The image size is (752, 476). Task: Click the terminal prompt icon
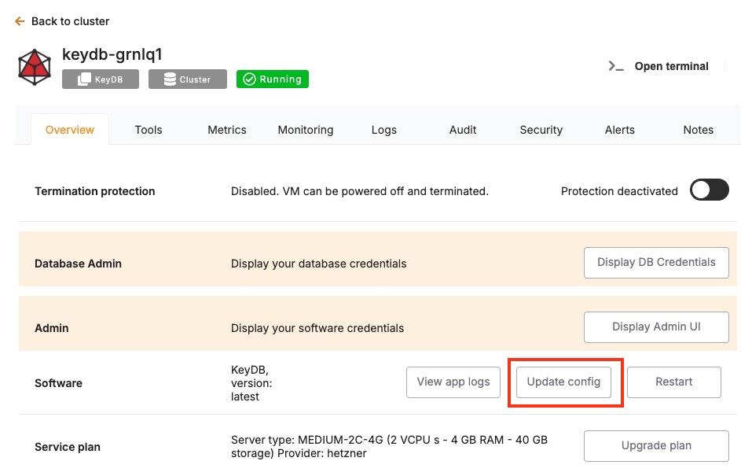click(x=615, y=66)
